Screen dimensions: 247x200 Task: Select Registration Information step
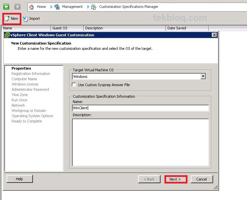[31, 74]
